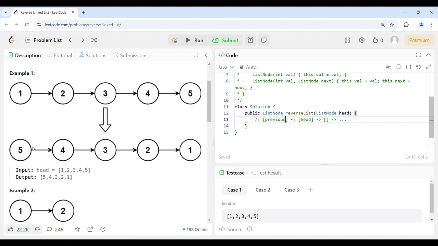This screenshot has width=438, height=246.
Task: Open the browser extensions puzzle icon
Action: point(406,25)
